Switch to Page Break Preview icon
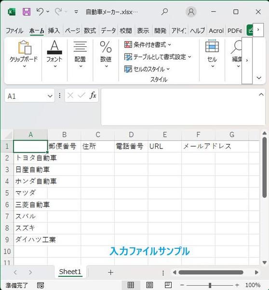Screen dimensions: 269x290 (x=168, y=285)
